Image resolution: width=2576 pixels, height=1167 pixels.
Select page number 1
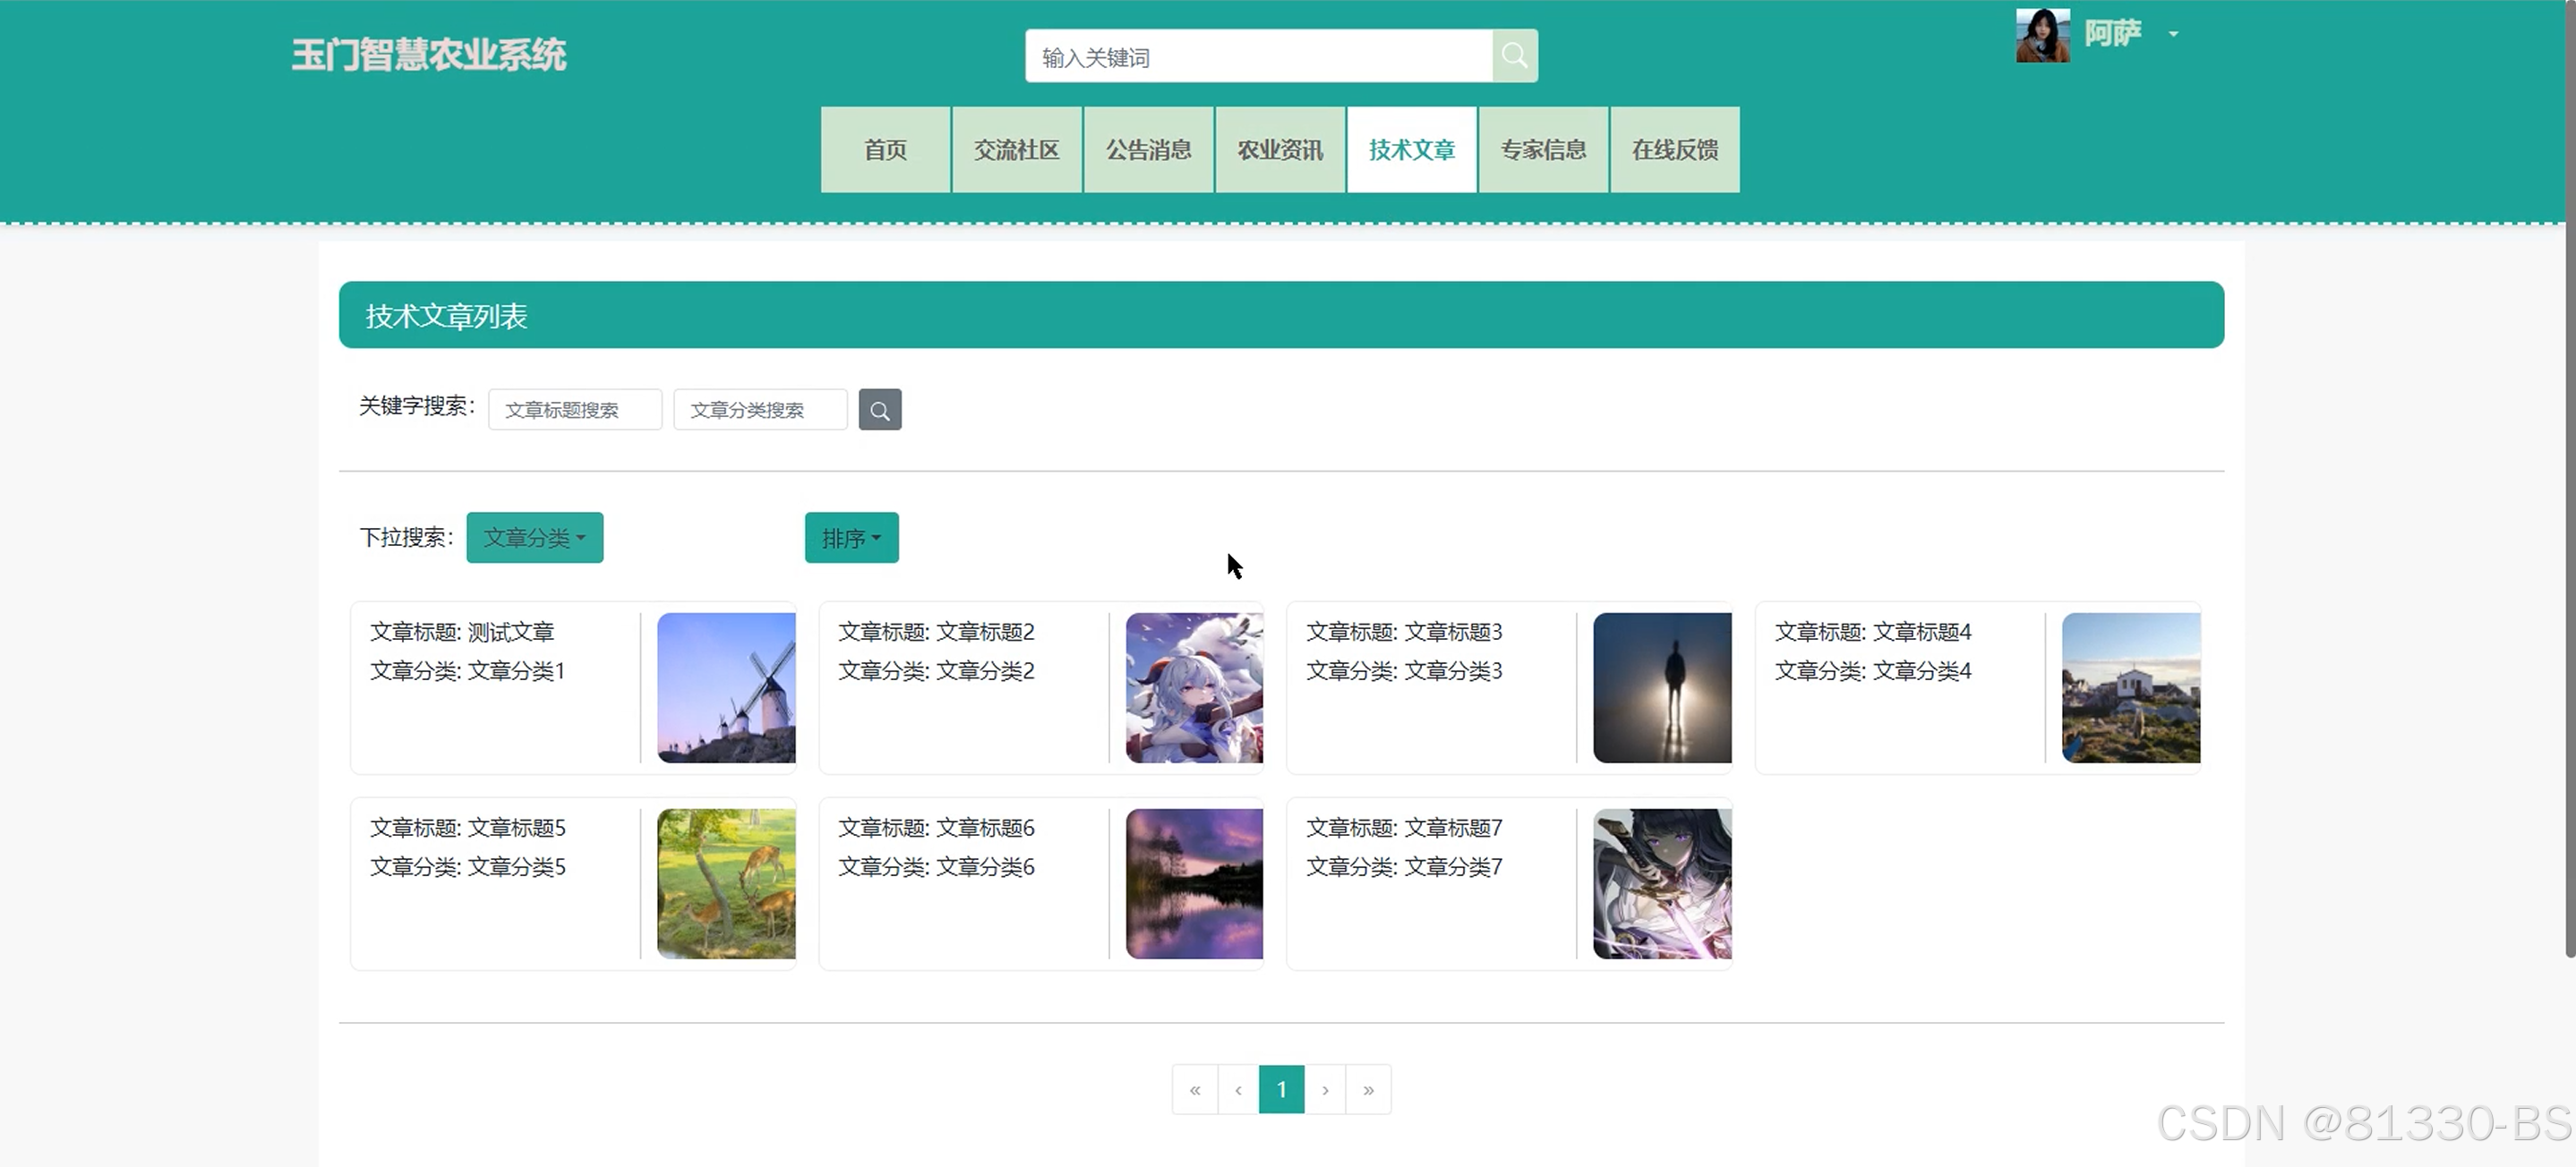point(1281,1089)
